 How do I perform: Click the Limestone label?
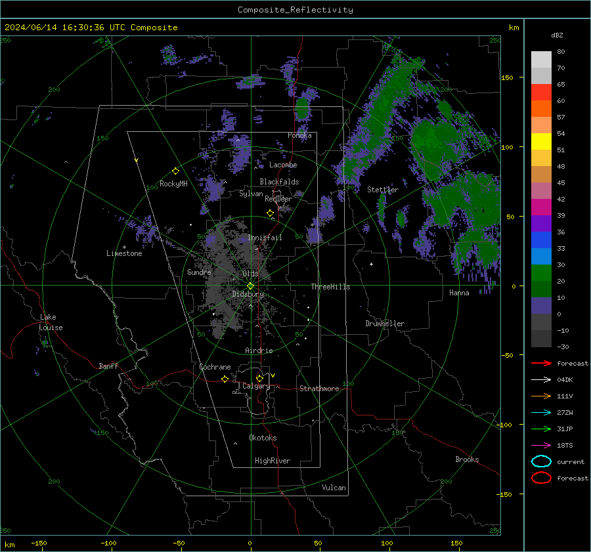124,253
